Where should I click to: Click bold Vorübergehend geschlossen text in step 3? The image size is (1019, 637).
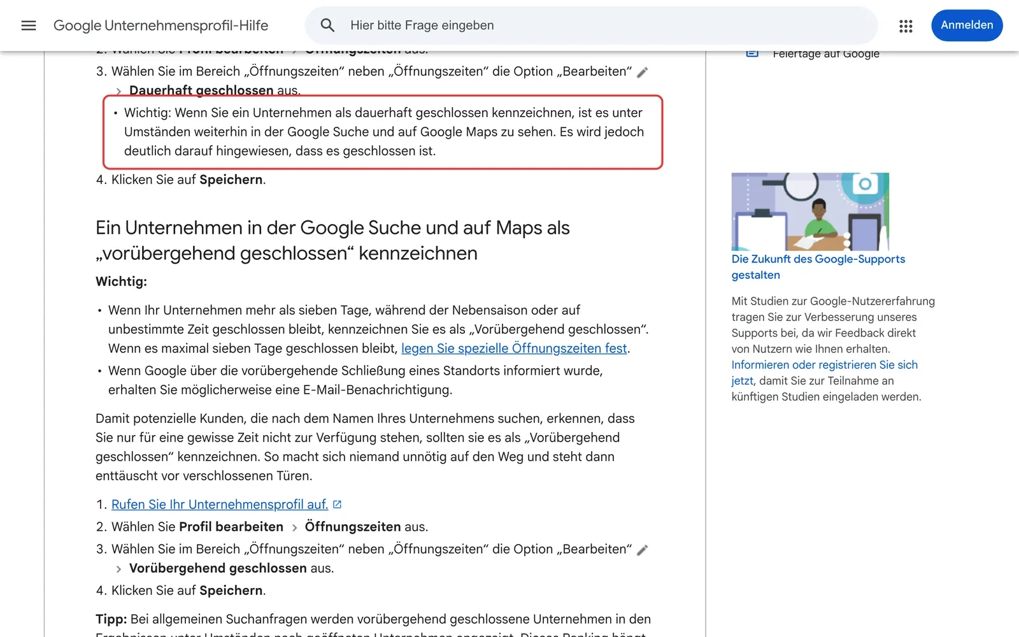[218, 568]
